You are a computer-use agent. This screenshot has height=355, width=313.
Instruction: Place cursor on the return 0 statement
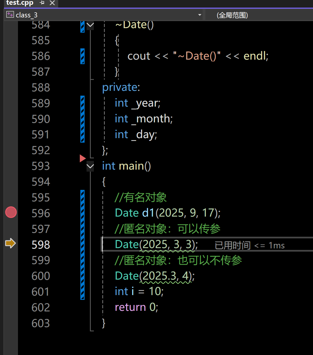tap(137, 307)
